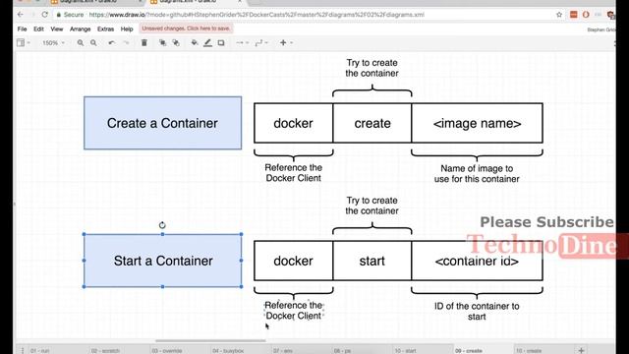
Task: Click the rotate handle above Start a Container
Action: (162, 225)
